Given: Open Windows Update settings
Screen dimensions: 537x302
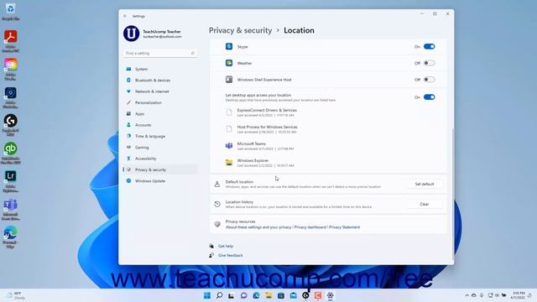Looking at the screenshot, I should pos(160,181).
